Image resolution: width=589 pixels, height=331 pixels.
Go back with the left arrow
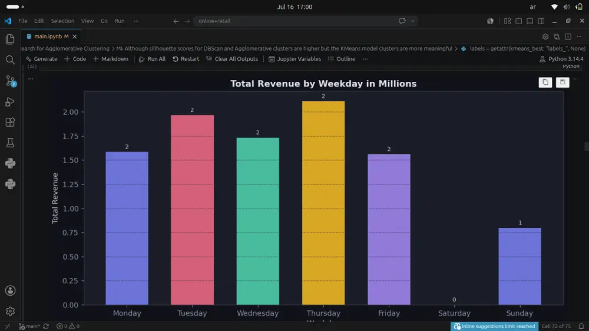(176, 21)
